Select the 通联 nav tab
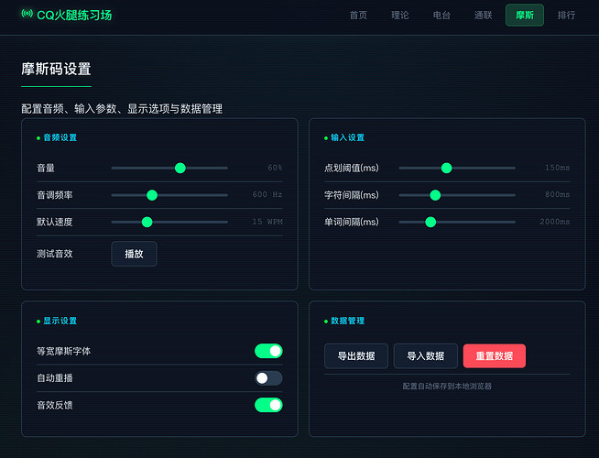Image resolution: width=599 pixels, height=458 pixels. (x=484, y=16)
